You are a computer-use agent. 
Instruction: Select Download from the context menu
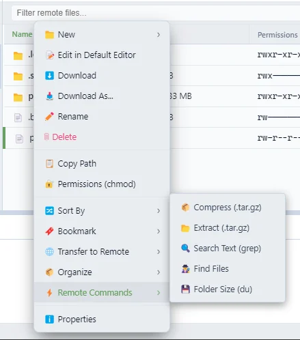(x=102, y=76)
